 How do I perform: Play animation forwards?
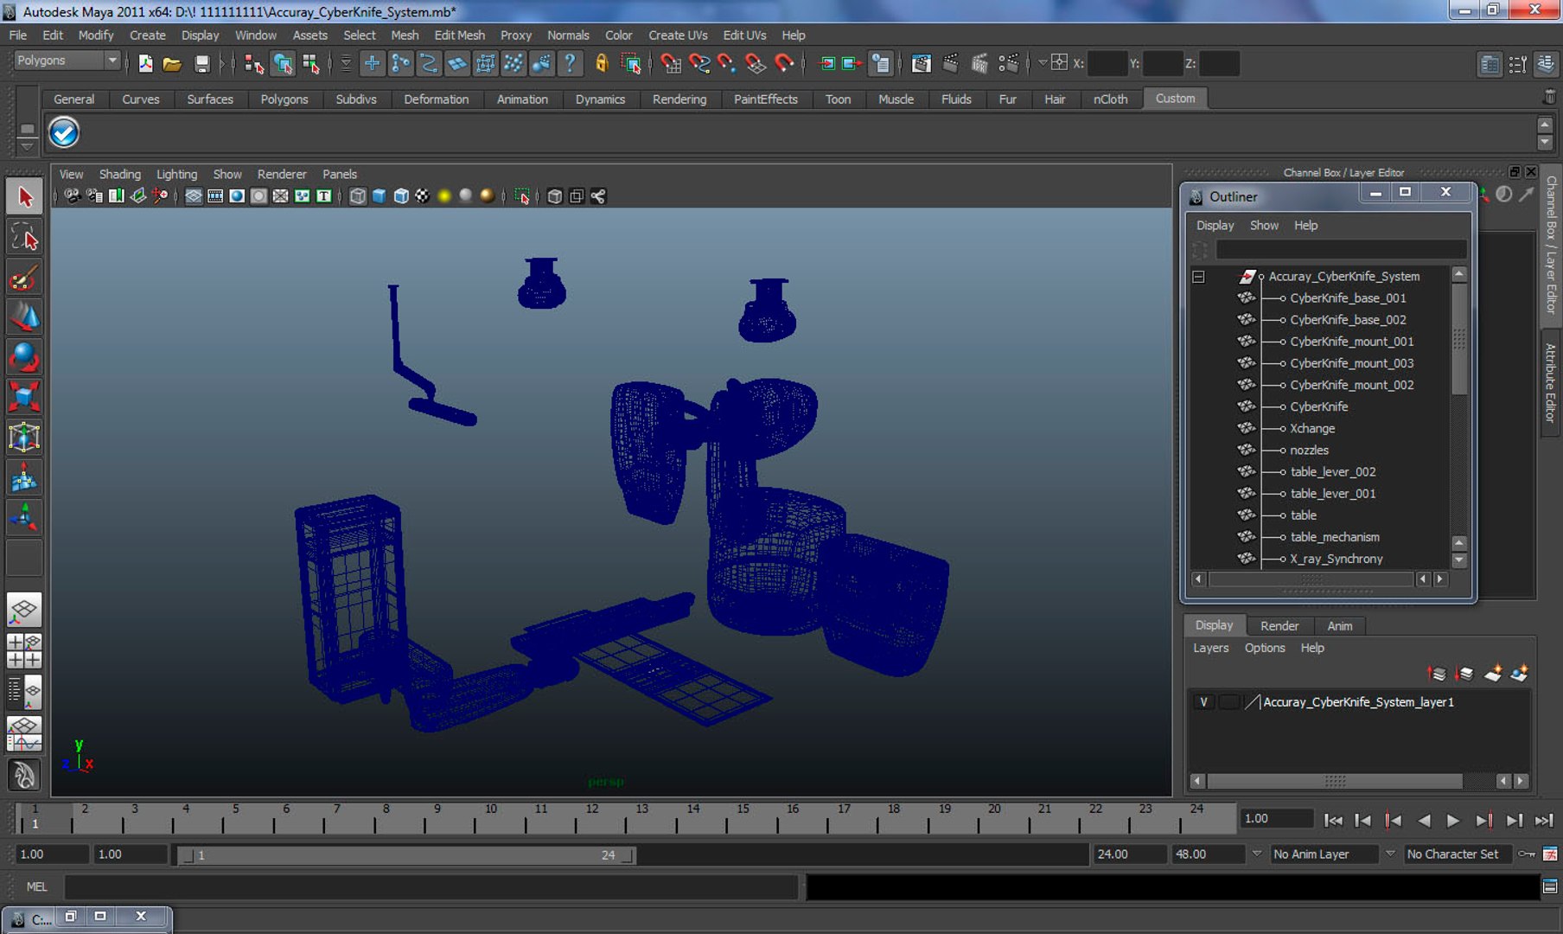(x=1453, y=821)
